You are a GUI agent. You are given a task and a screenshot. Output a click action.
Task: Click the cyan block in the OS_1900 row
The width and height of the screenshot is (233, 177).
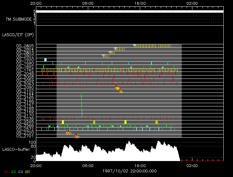pyautogui.click(x=45, y=60)
